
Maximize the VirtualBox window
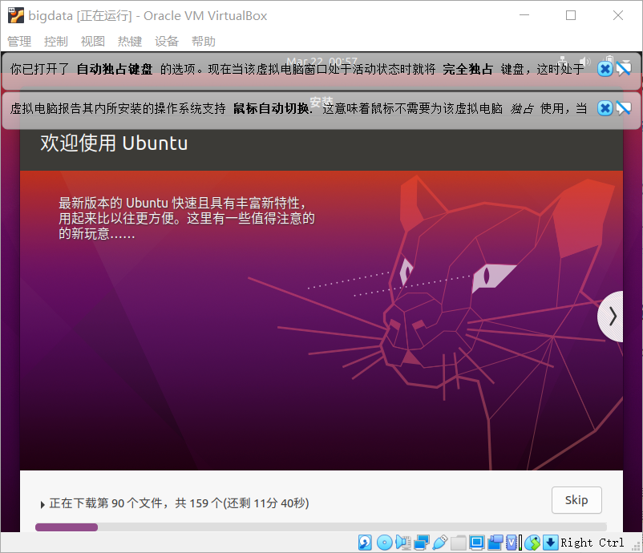pyautogui.click(x=571, y=15)
